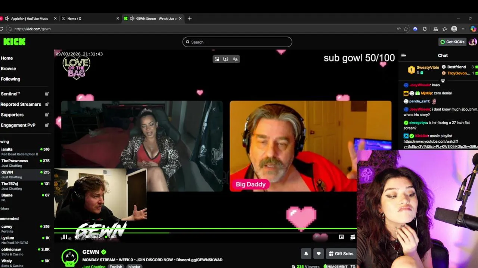This screenshot has height=268, width=478.
Task: Click the Kick logo
Action: pyautogui.click(x=14, y=42)
